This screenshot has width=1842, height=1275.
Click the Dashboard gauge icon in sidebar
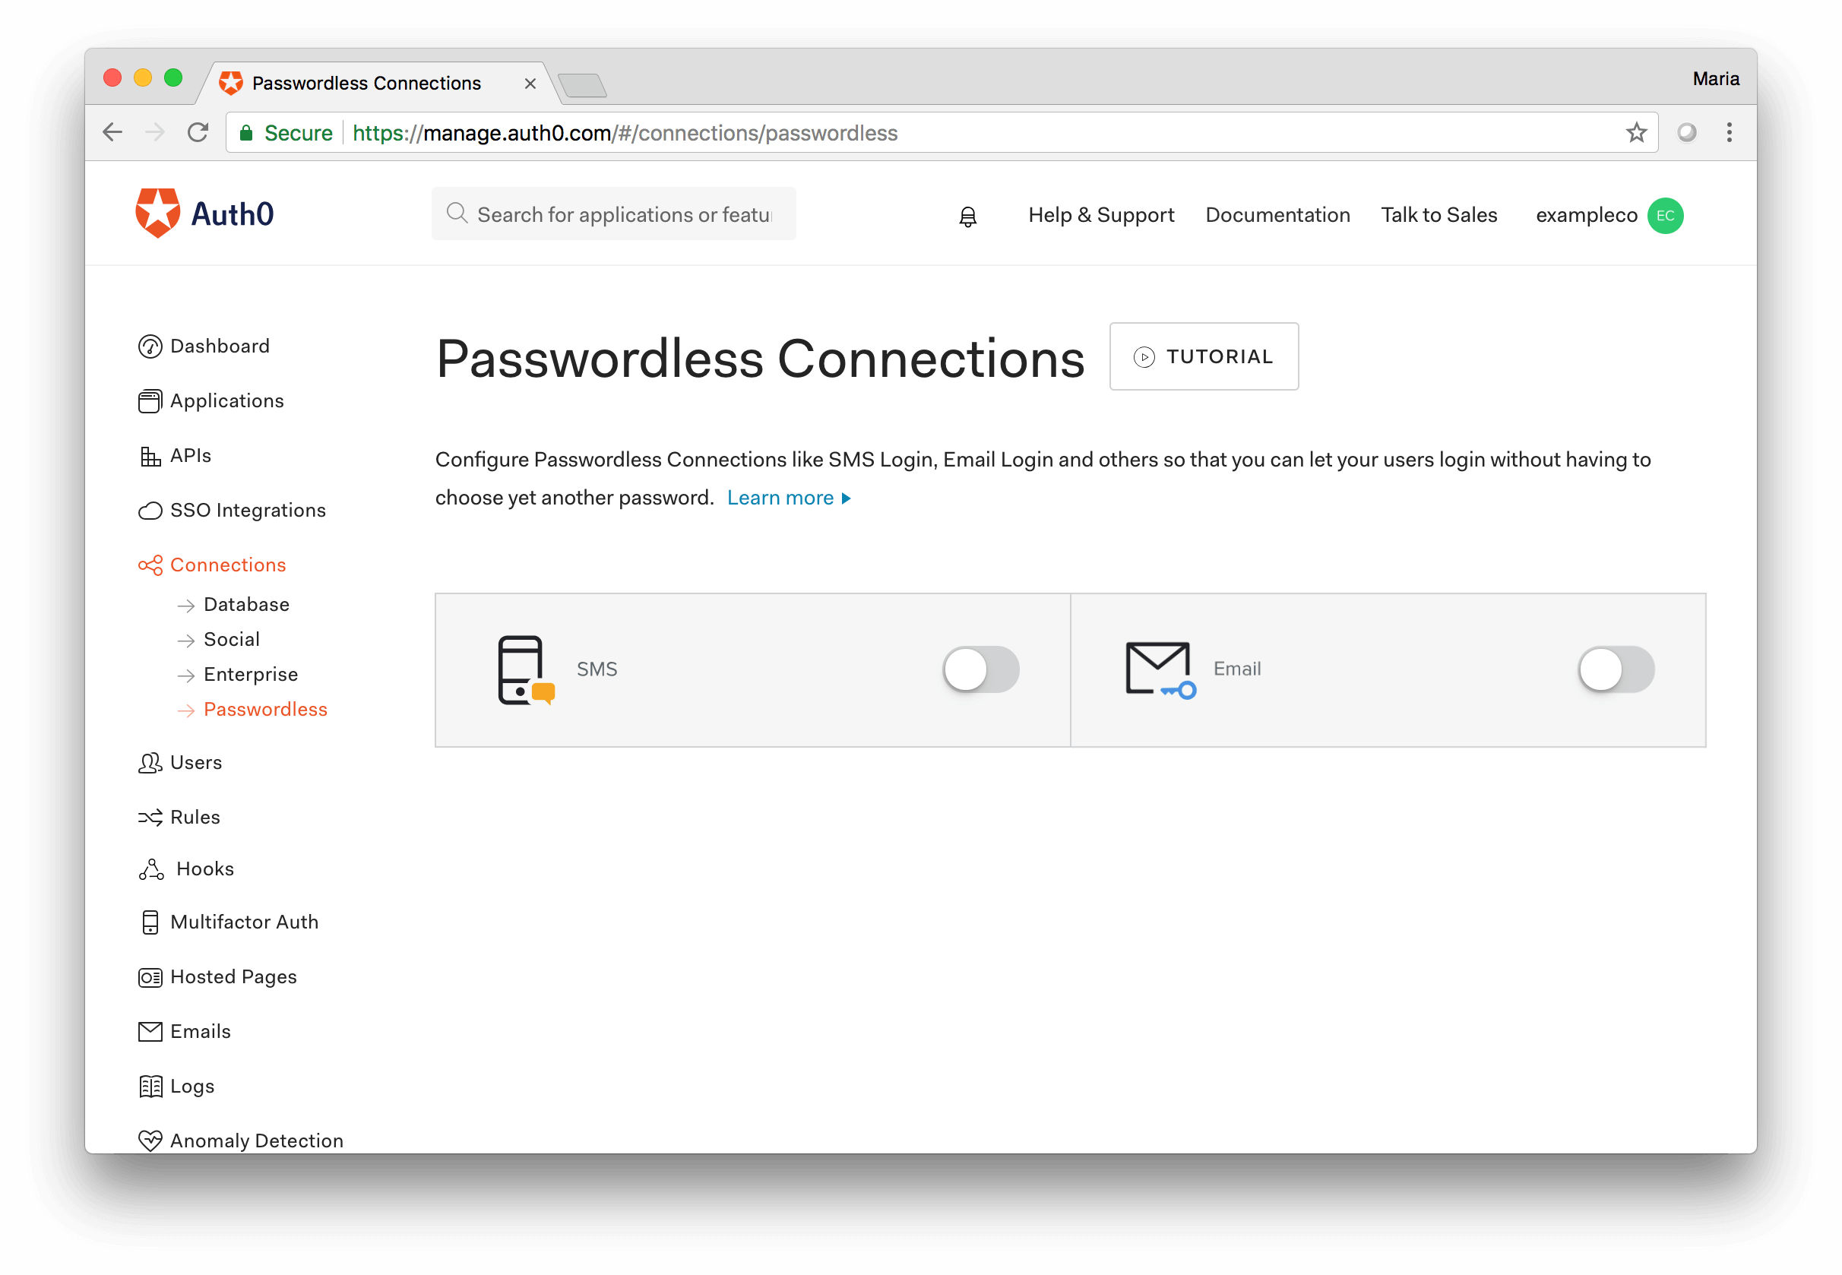(150, 346)
